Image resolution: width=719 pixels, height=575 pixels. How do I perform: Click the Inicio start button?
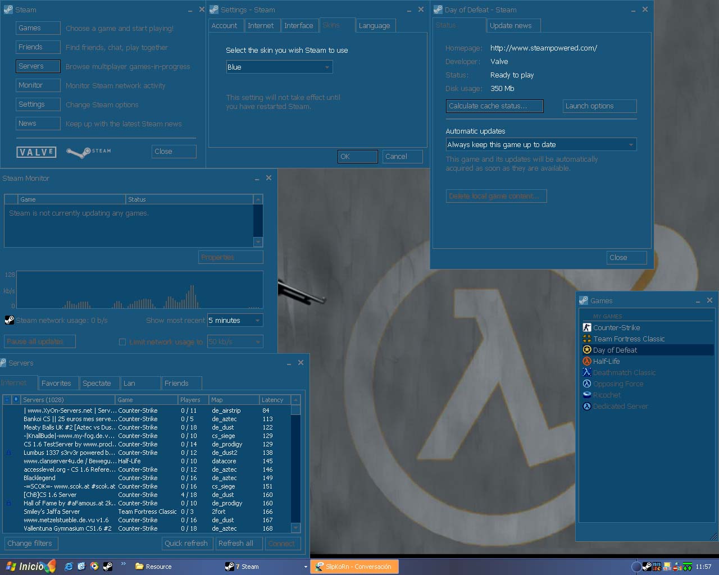pos(28,567)
